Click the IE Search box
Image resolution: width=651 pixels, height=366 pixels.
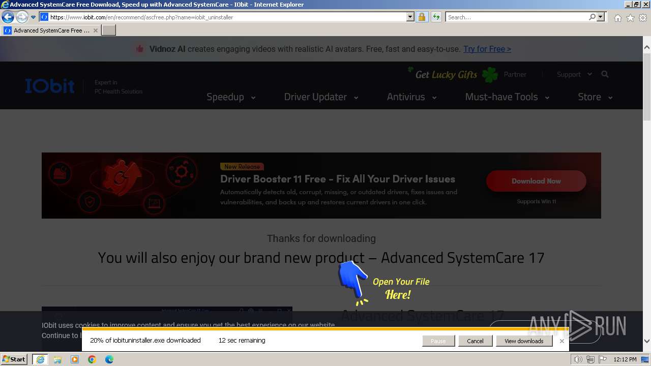pyautogui.click(x=517, y=17)
